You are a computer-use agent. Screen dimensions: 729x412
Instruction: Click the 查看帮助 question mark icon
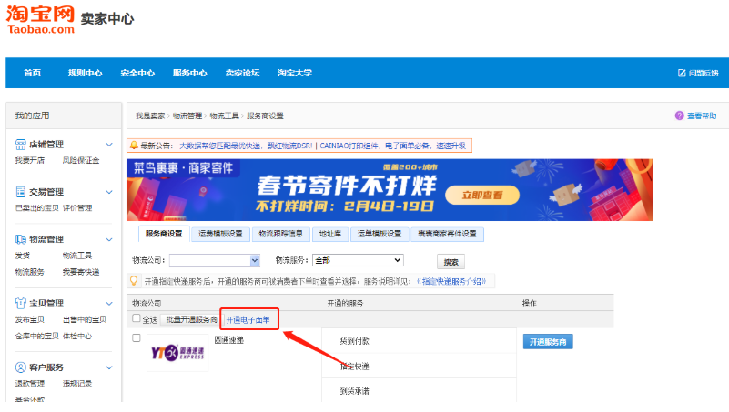679,116
